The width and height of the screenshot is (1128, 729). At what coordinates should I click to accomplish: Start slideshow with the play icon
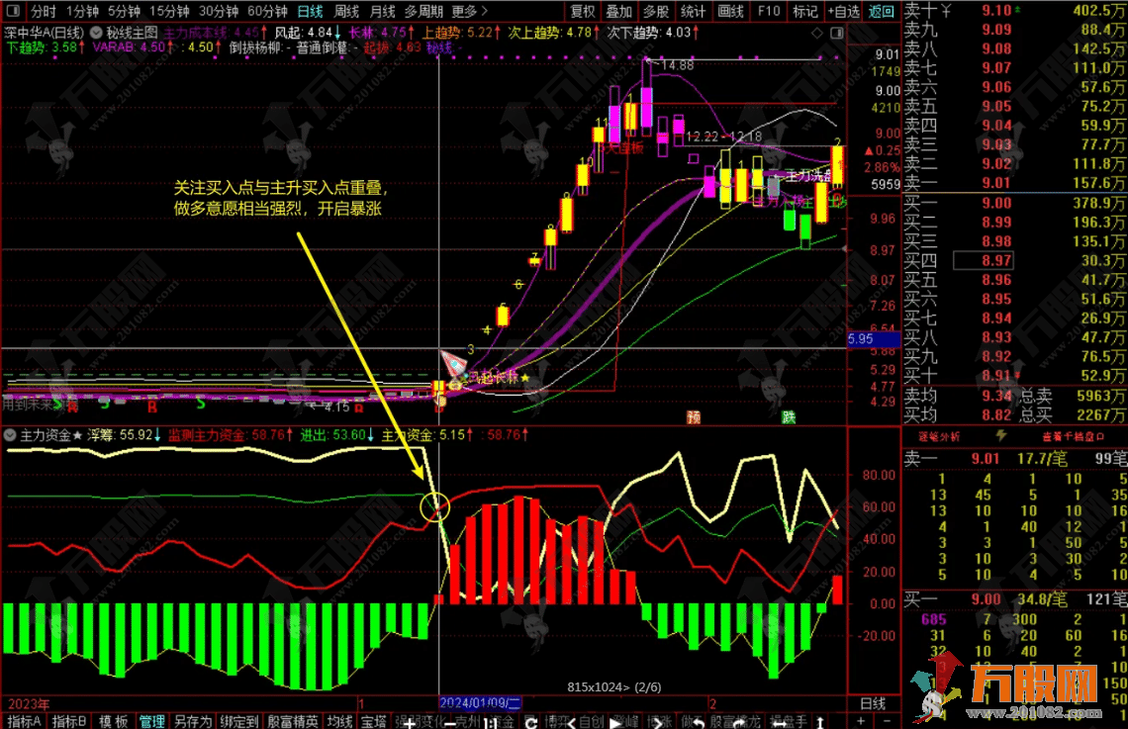point(615,722)
